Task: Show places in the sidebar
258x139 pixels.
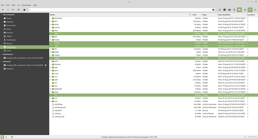Action: click(x=2, y=137)
